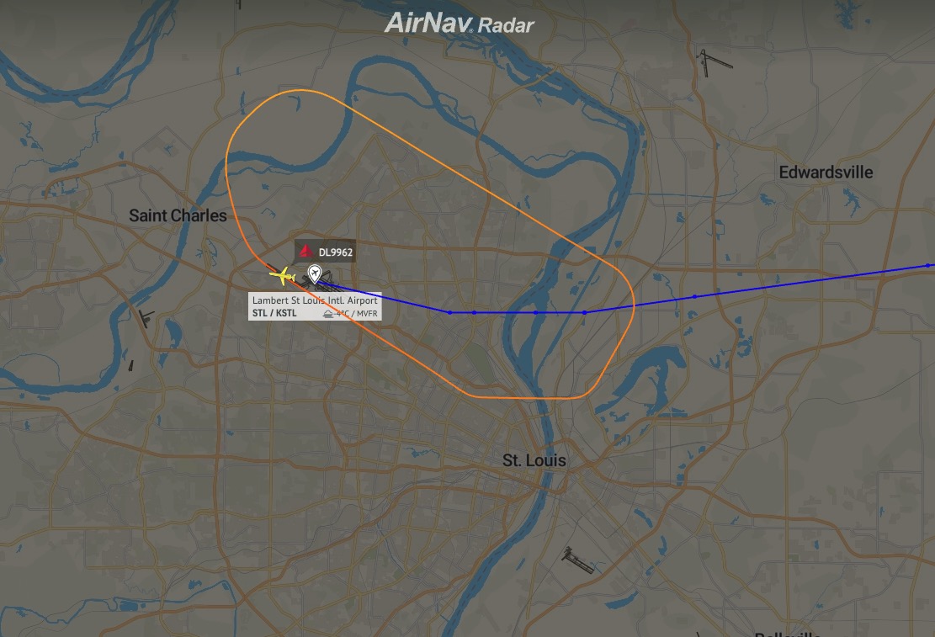This screenshot has height=637, width=935.
Task: Click the Edwardsville city label
Action: [826, 173]
